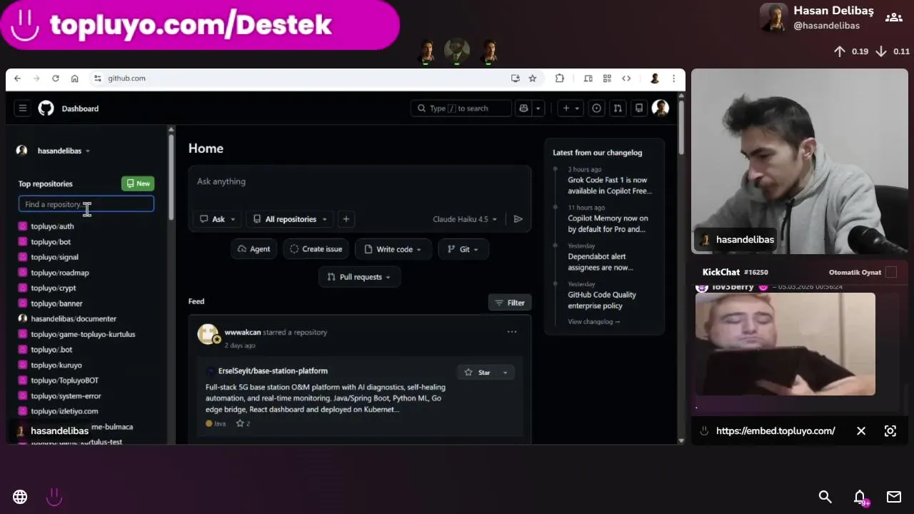Star the base-station-platform repository
This screenshot has width=914, height=514.
tap(478, 373)
